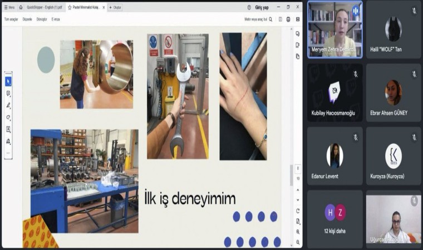Select the freehand draw tool
423x250 pixels.
pyautogui.click(x=8, y=117)
